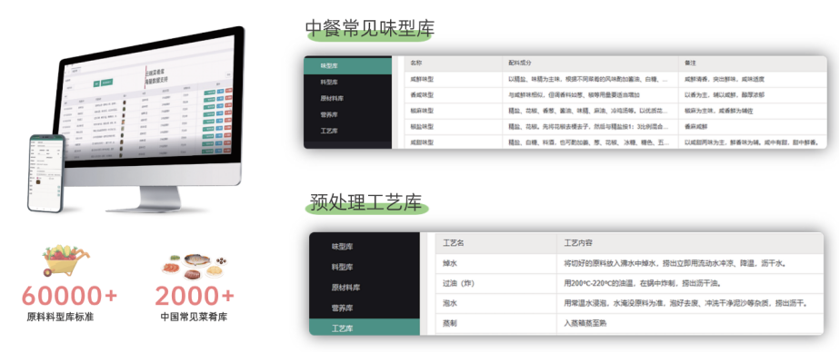The image size is (840, 352).
Task: Click ingredients cell starting 精盐、花椒。先将花椒
Action: click(x=590, y=127)
